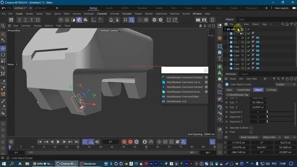Click the Basic attribute tab button

[229, 90]
